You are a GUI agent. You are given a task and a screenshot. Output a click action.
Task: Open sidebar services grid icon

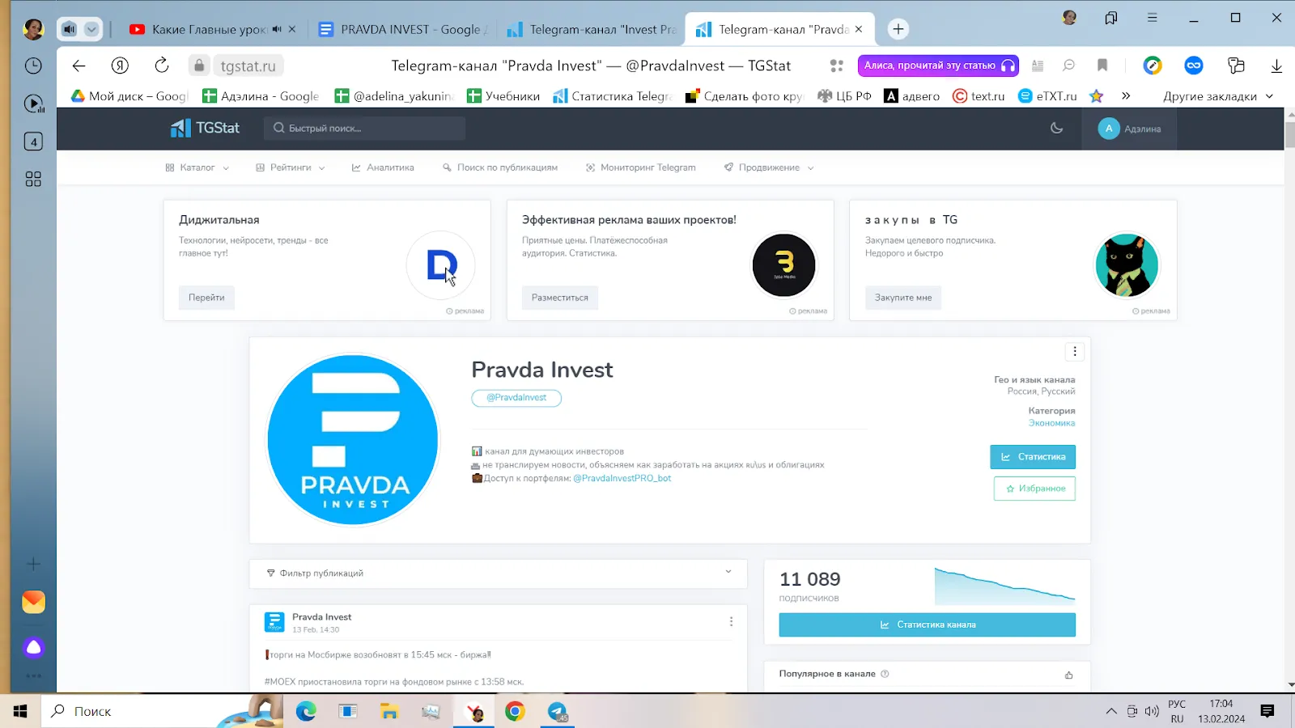coord(33,179)
